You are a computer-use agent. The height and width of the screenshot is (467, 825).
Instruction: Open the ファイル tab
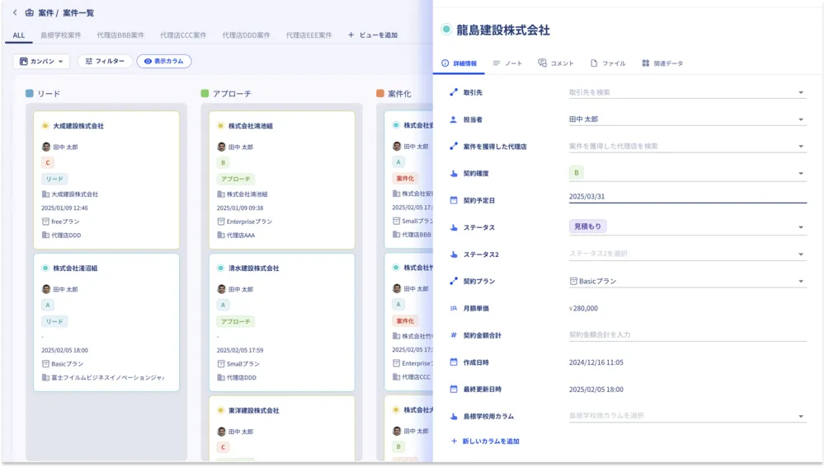coord(608,63)
